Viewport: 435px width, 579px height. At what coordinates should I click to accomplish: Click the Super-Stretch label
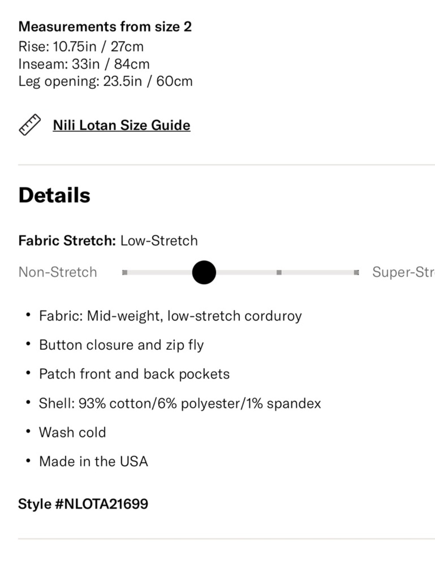(x=403, y=272)
